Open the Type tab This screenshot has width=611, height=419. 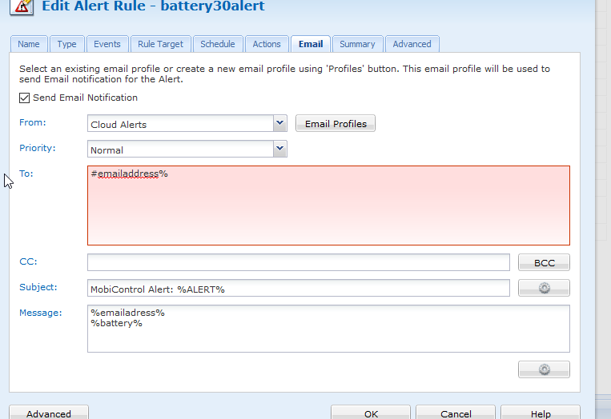coord(67,44)
